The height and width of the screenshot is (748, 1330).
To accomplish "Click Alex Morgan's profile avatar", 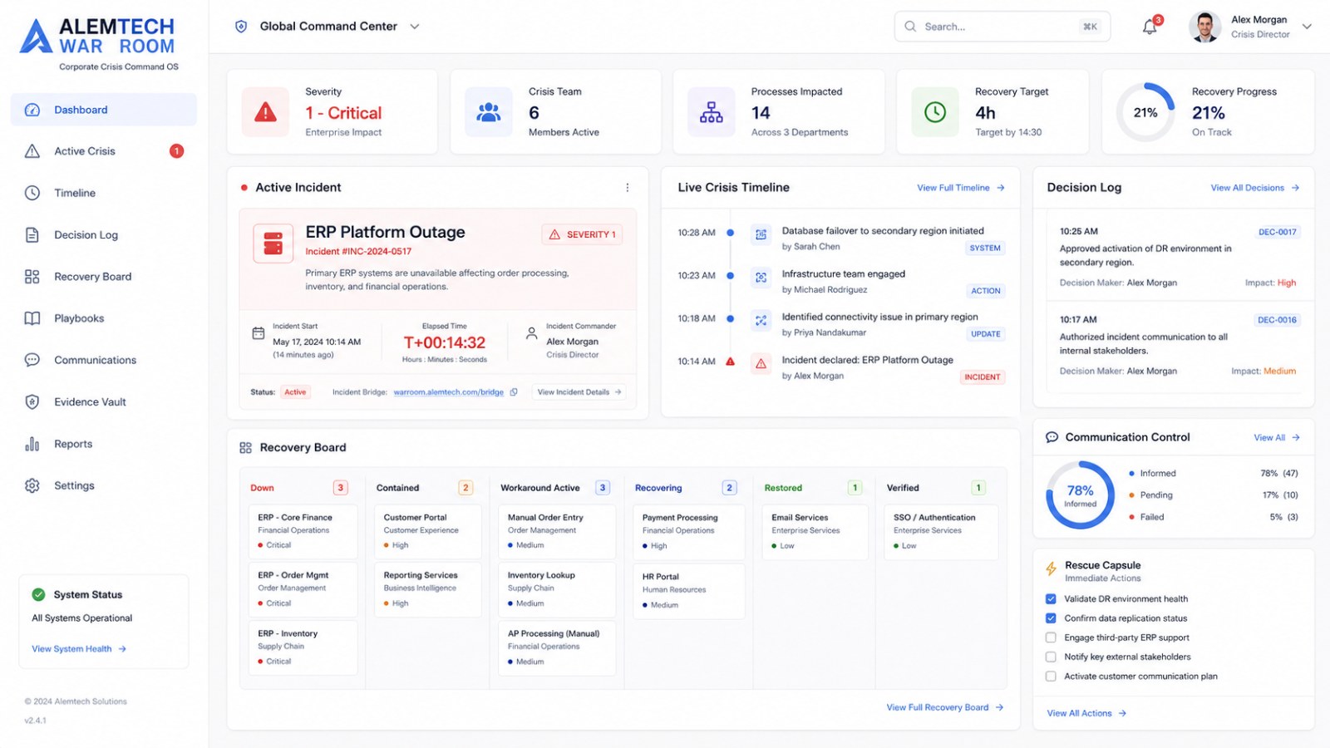I will tap(1205, 27).
